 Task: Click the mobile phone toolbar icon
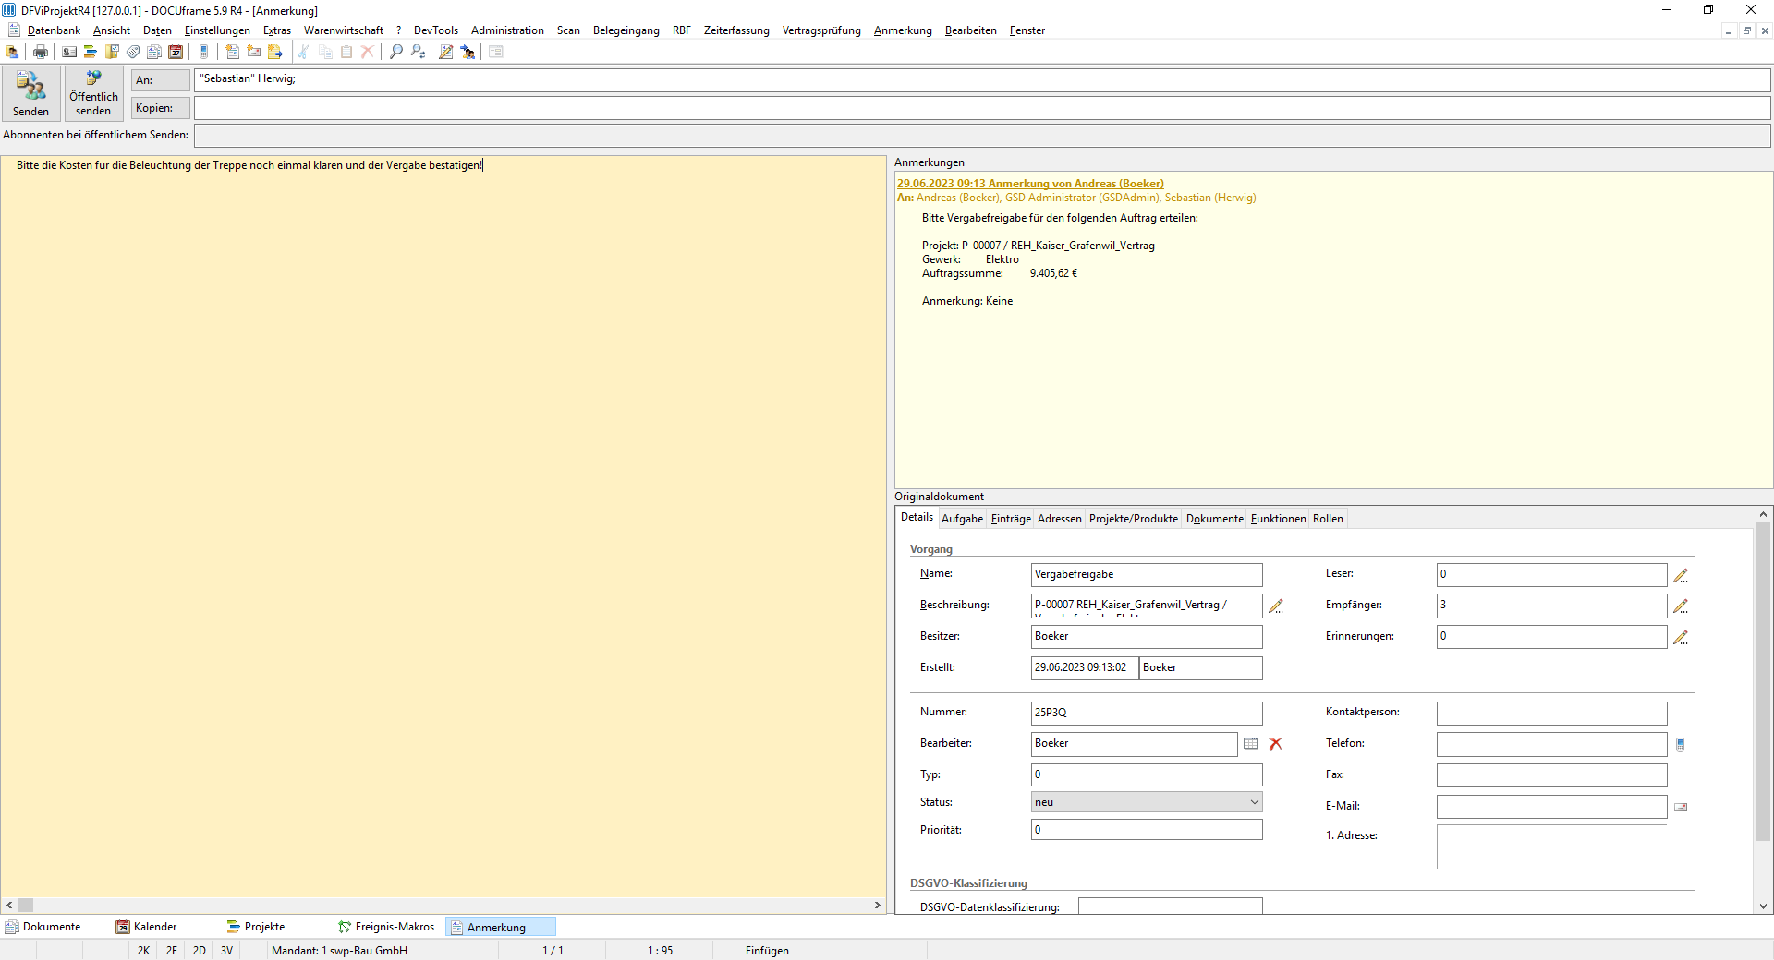(x=204, y=52)
